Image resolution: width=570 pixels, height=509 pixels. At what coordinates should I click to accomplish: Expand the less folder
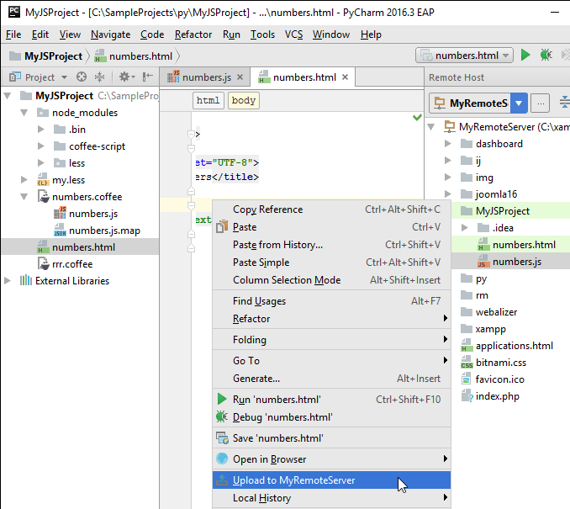click(40, 163)
